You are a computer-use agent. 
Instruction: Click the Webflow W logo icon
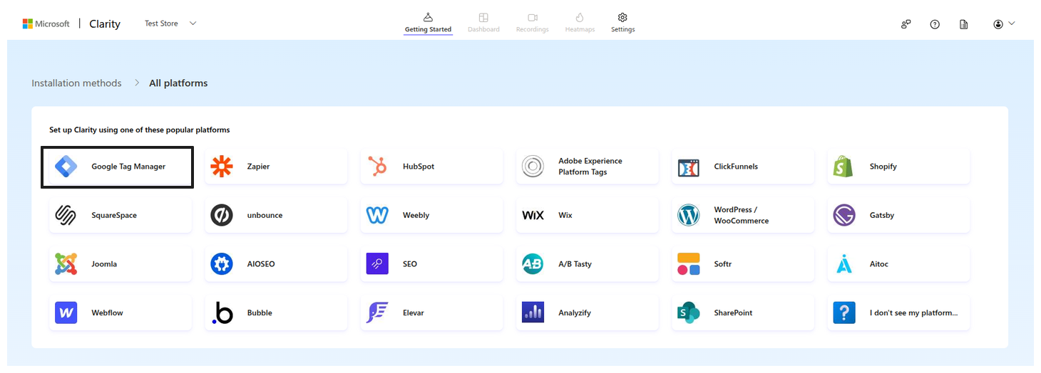[x=66, y=312]
